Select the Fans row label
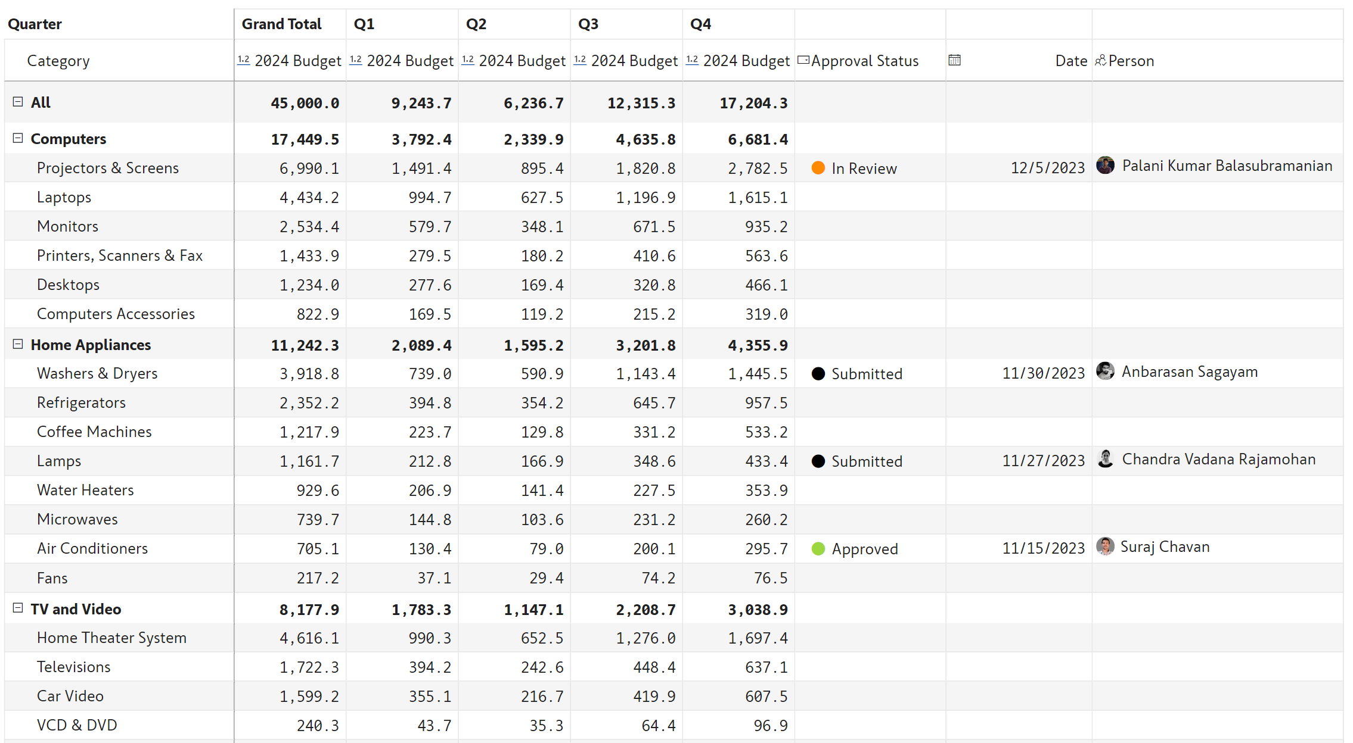Image resolution: width=1353 pixels, height=743 pixels. [x=52, y=578]
